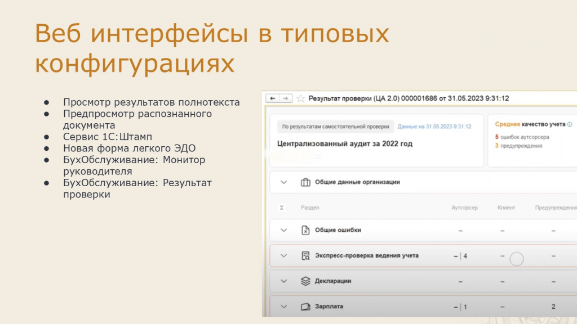Click the Клиент column header

507,208
